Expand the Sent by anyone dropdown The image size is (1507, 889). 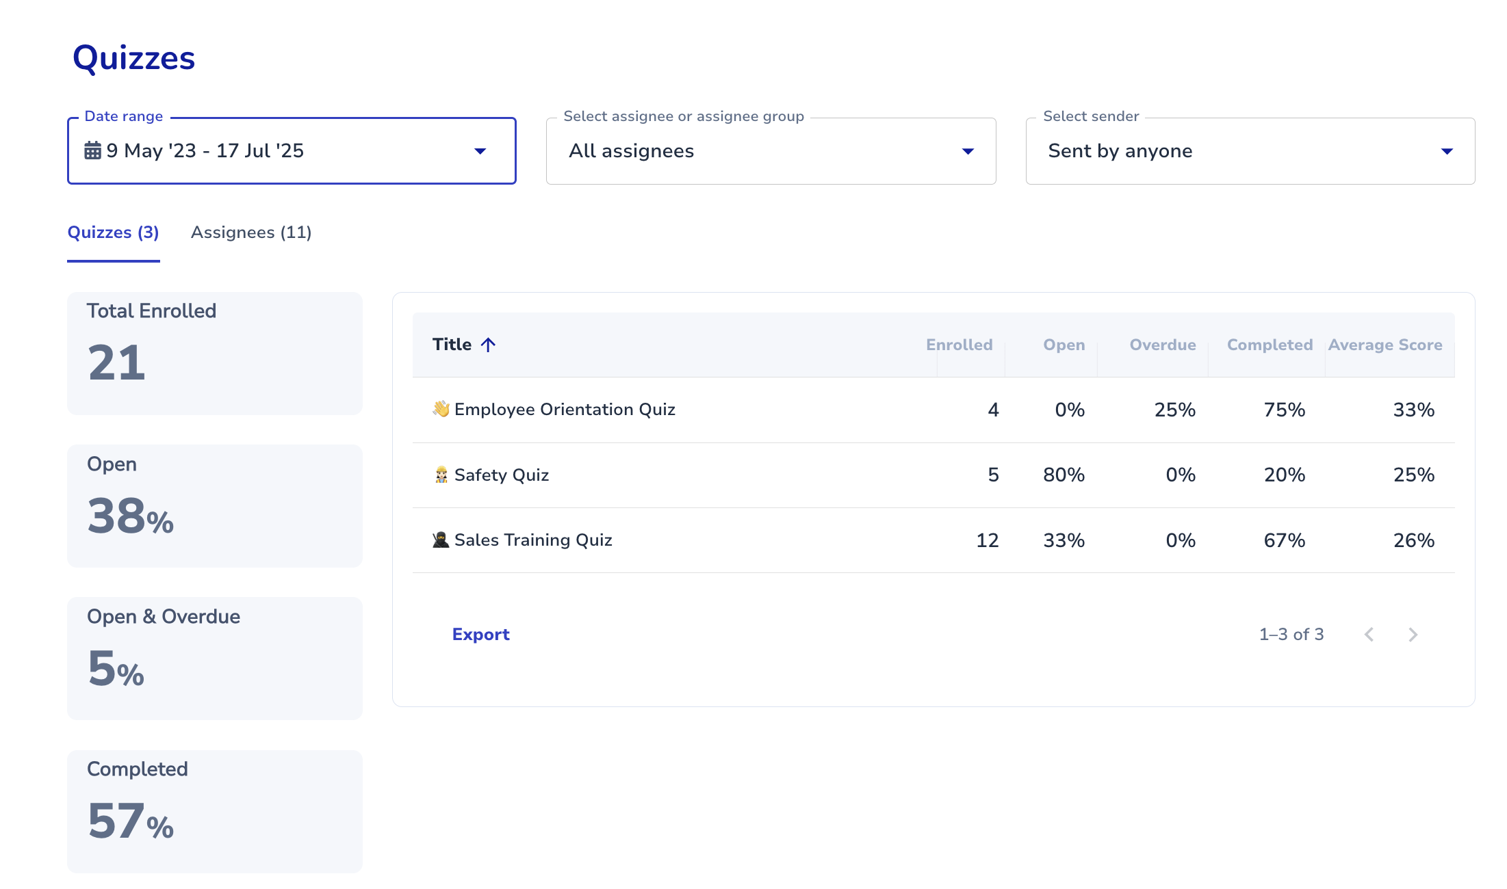[1447, 151]
